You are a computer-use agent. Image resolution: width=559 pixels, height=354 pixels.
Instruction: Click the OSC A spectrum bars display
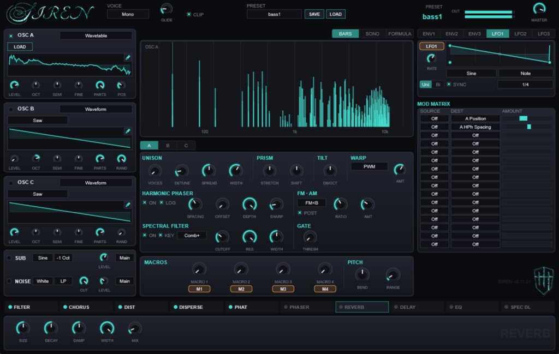point(276,88)
